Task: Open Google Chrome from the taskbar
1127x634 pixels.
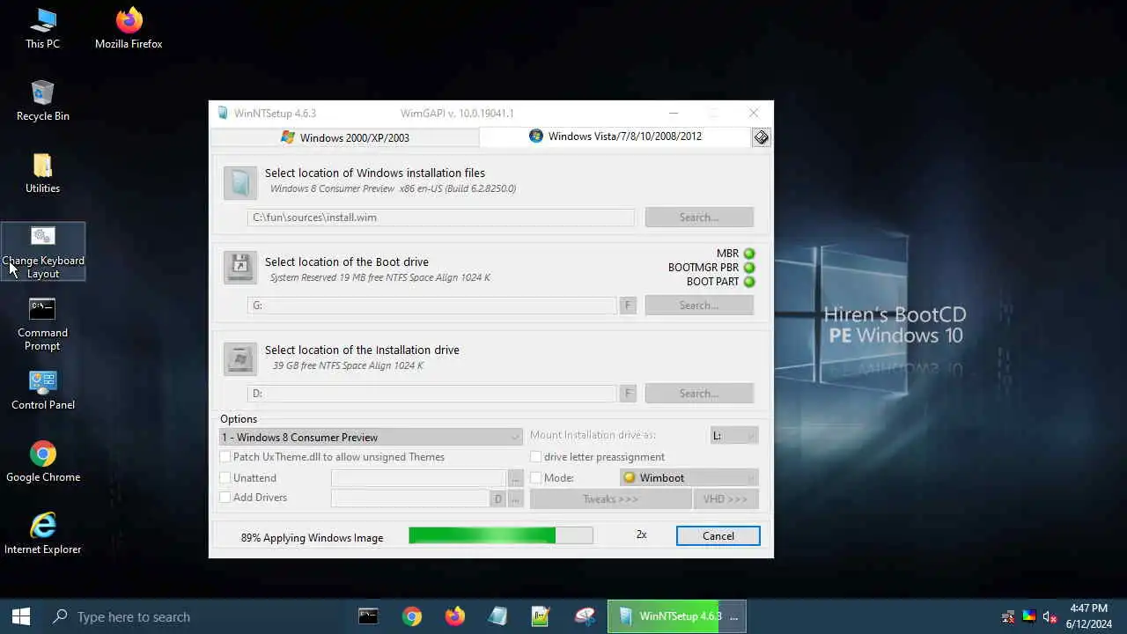Action: coord(411,616)
